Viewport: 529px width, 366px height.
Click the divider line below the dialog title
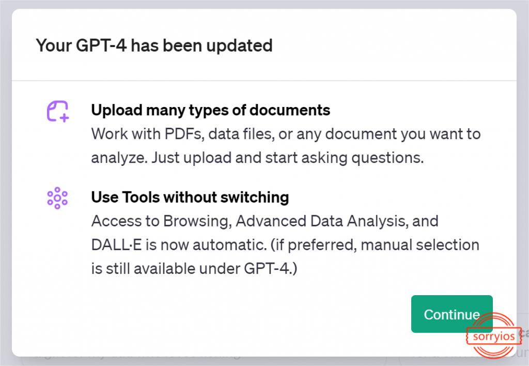[x=264, y=81]
